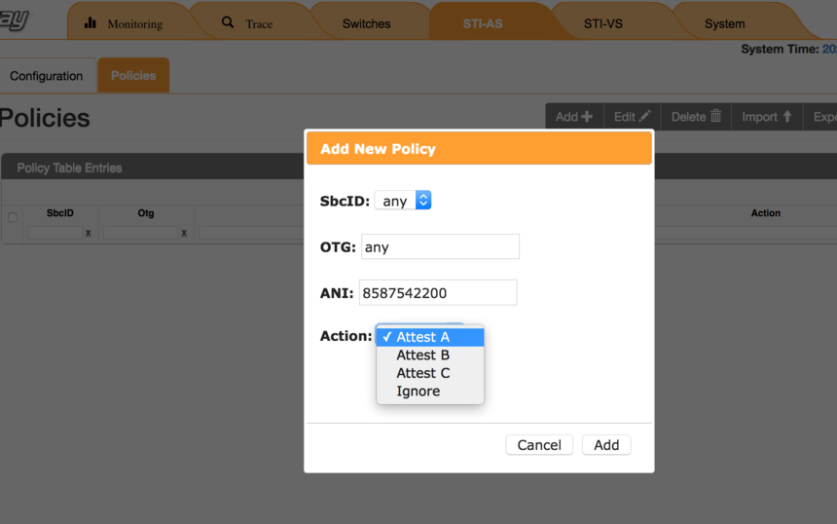Open the SbcID any dropdown

coord(402,201)
